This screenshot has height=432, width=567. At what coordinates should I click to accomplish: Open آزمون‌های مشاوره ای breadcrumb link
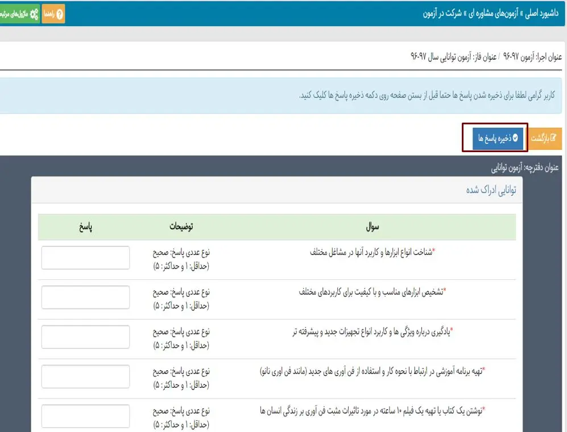click(x=494, y=14)
